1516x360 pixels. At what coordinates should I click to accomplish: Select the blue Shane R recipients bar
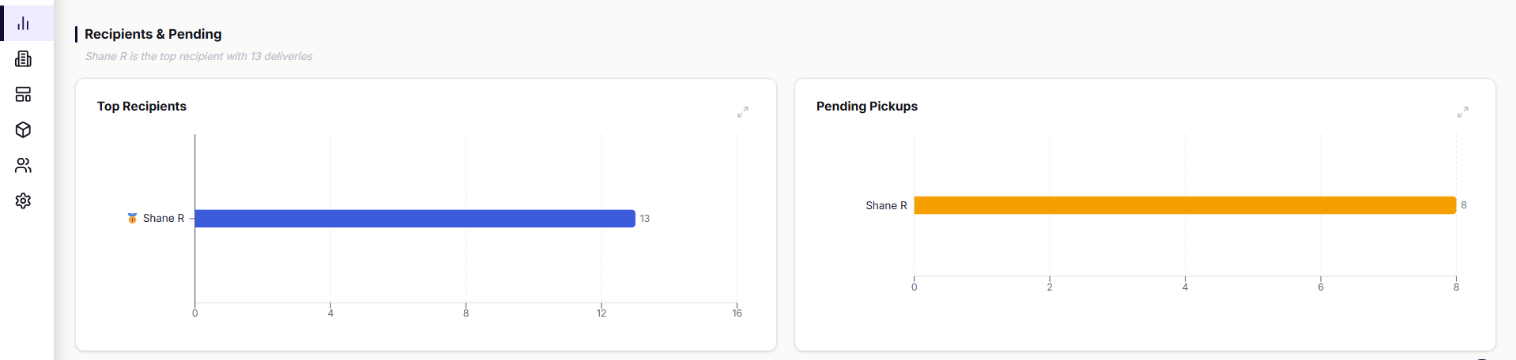coord(415,219)
